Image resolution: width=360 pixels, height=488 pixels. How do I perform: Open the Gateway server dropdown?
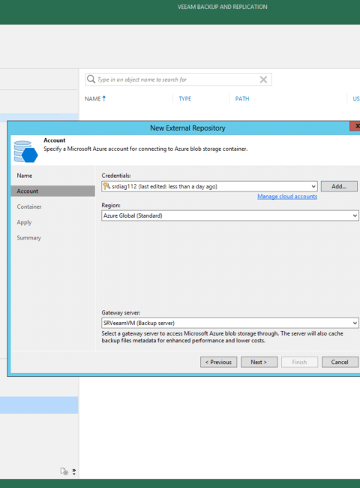coord(230,323)
